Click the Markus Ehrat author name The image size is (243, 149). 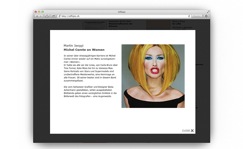click(178, 21)
